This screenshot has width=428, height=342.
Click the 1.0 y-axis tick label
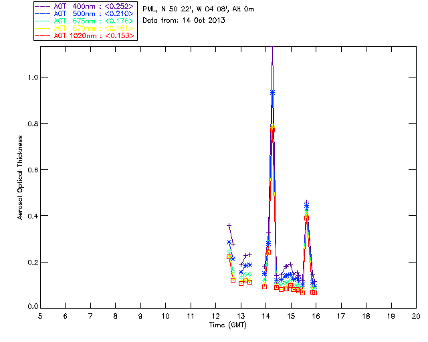[33, 77]
